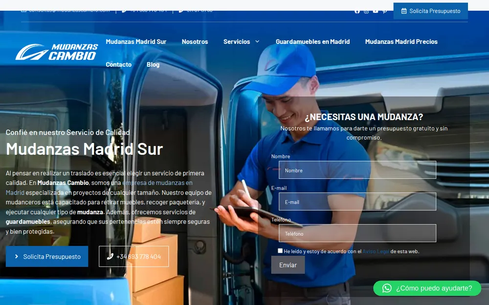Focus the Teléfono input field

pyautogui.click(x=357, y=233)
